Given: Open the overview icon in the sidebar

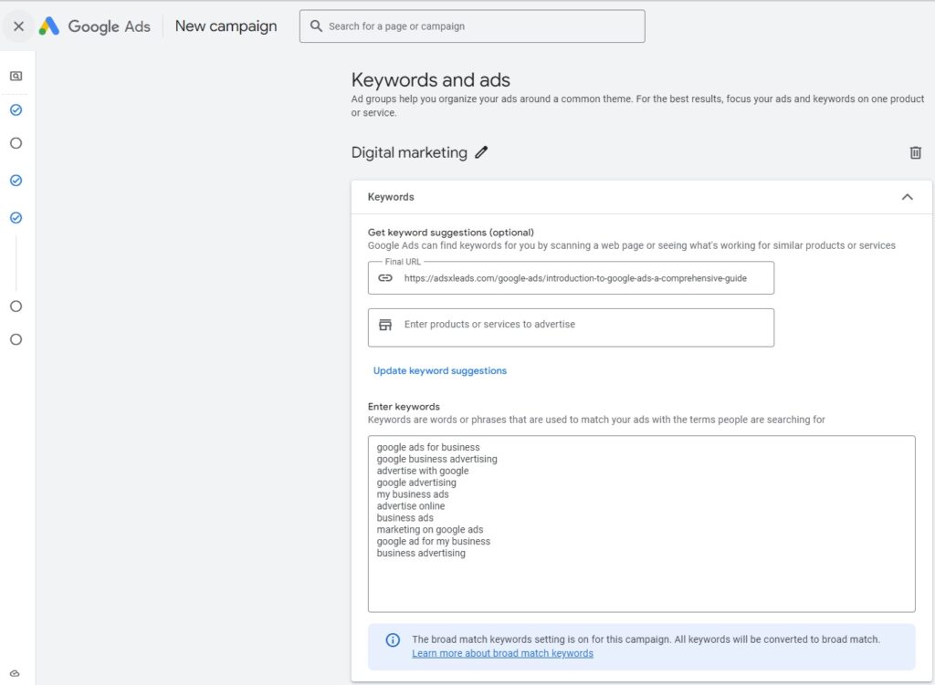Looking at the screenshot, I should (x=16, y=77).
